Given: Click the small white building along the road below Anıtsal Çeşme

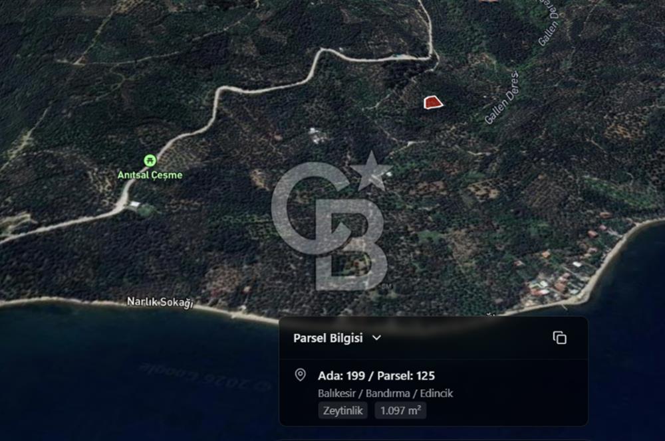Looking at the screenshot, I should pyautogui.click(x=134, y=205).
